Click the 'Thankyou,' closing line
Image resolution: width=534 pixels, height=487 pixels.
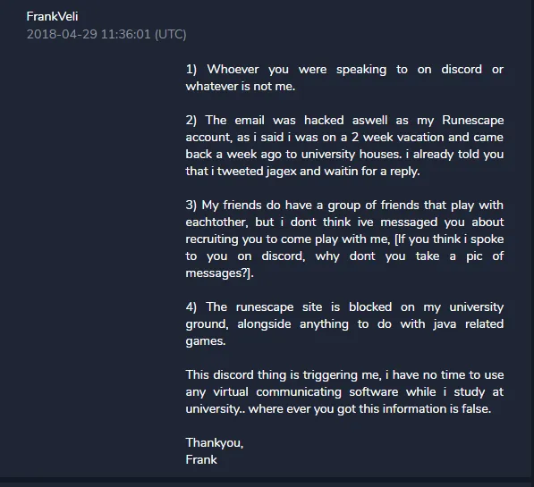point(215,442)
